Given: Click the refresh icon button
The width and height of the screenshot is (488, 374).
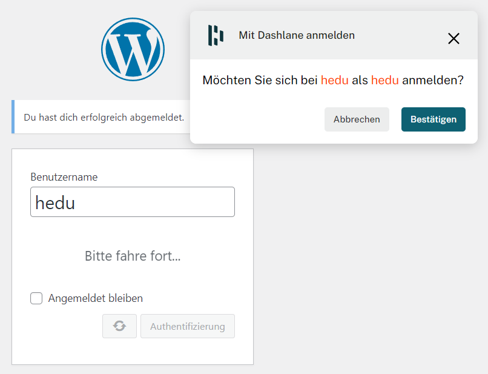Looking at the screenshot, I should [119, 326].
